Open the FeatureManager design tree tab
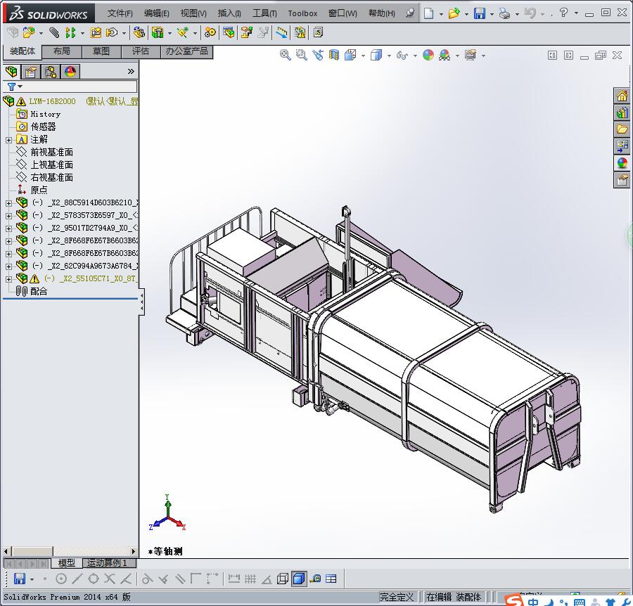 11,72
